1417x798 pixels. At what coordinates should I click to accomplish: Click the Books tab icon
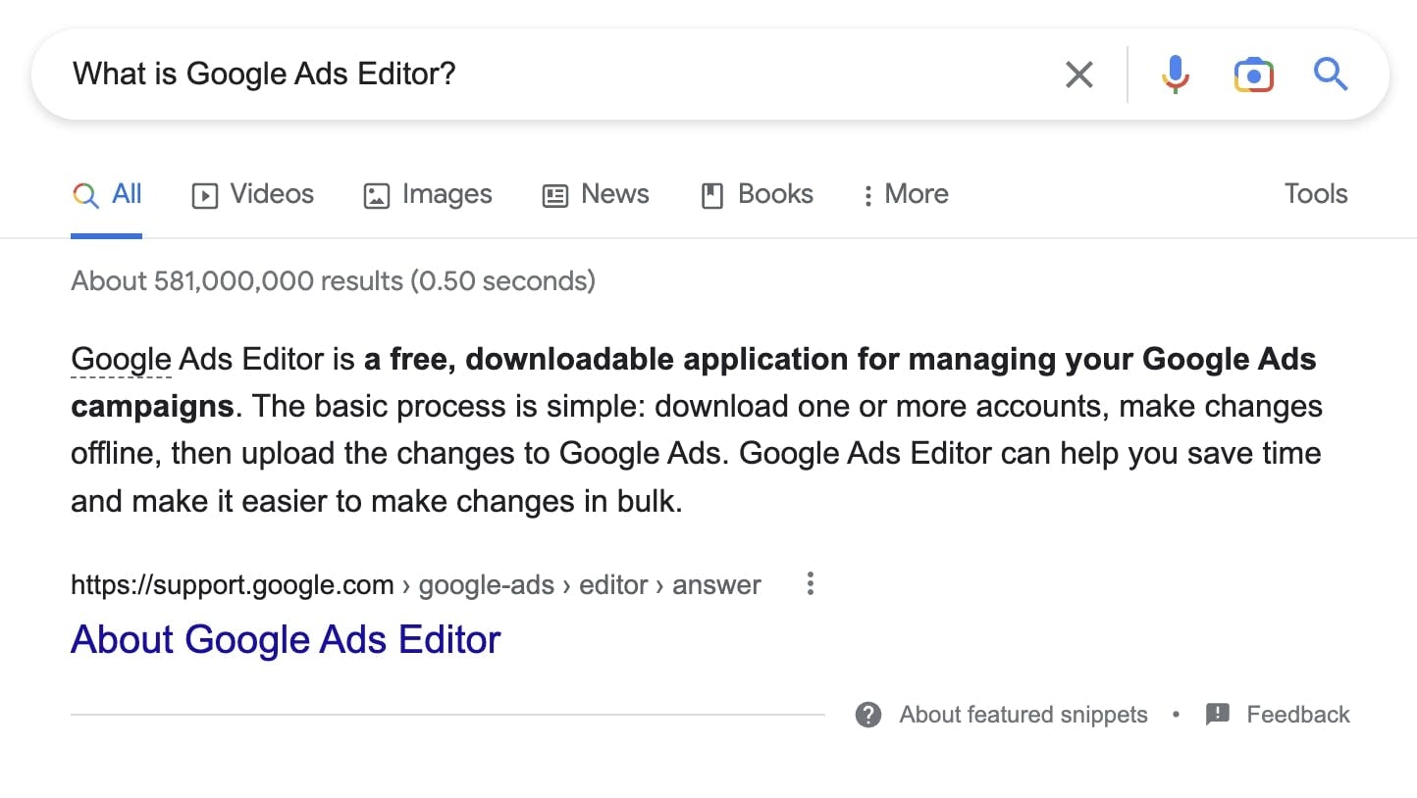click(712, 194)
